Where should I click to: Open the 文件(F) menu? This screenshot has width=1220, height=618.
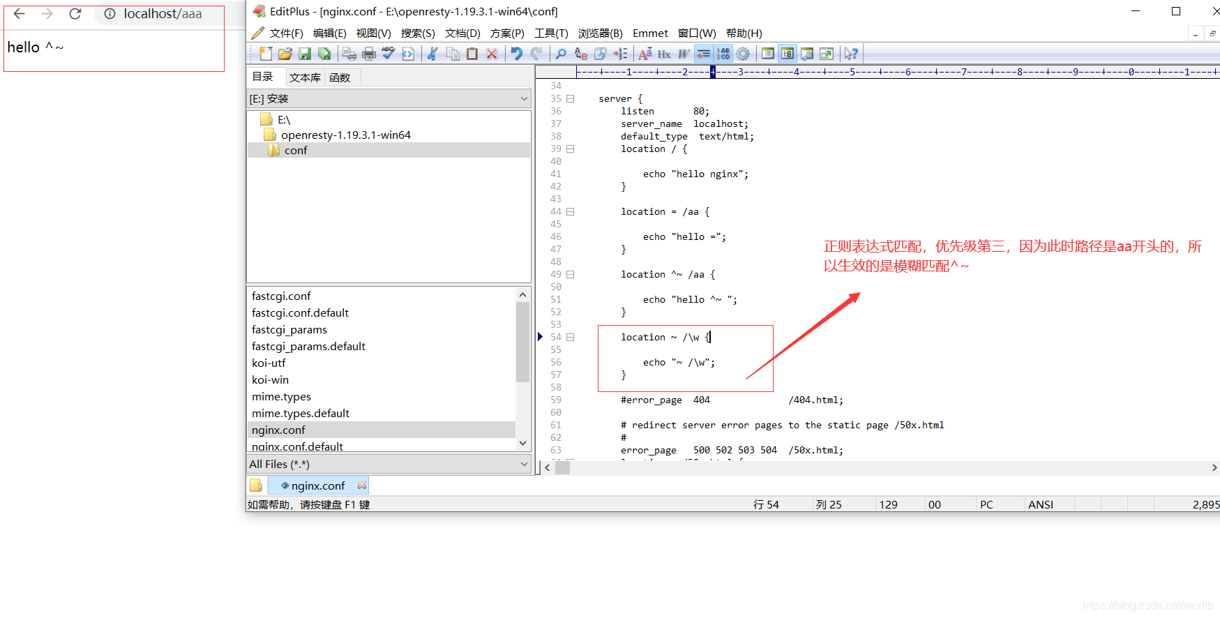point(286,33)
